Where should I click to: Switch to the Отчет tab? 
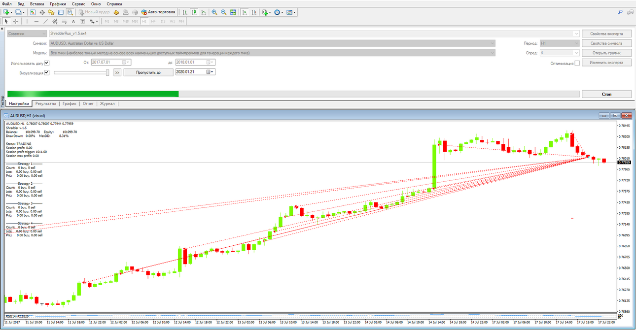pos(88,104)
